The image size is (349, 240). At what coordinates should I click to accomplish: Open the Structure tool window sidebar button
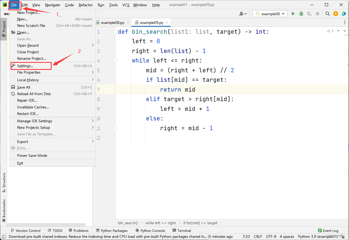click(x=4, y=182)
